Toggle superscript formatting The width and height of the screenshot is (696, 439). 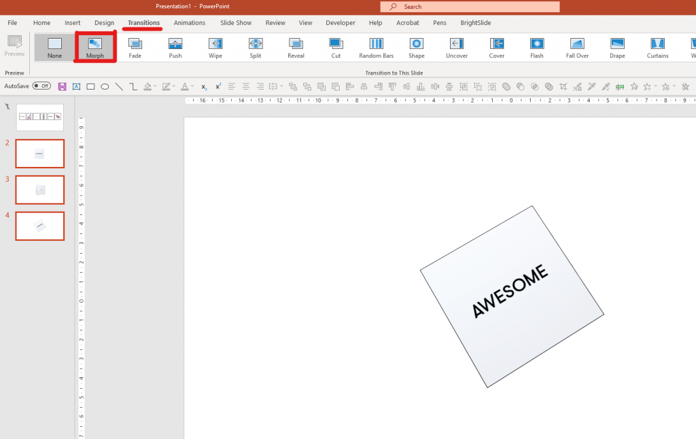click(218, 86)
